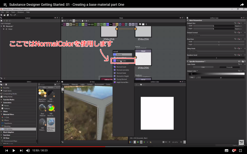Add Input Grayscale node via InG icon
The height and width of the screenshot is (154, 247).
[133, 25]
